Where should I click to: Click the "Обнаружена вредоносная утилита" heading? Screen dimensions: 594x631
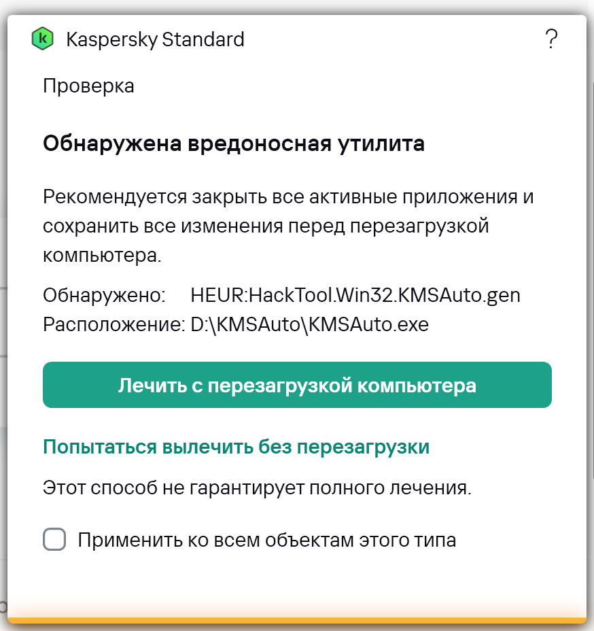(233, 144)
